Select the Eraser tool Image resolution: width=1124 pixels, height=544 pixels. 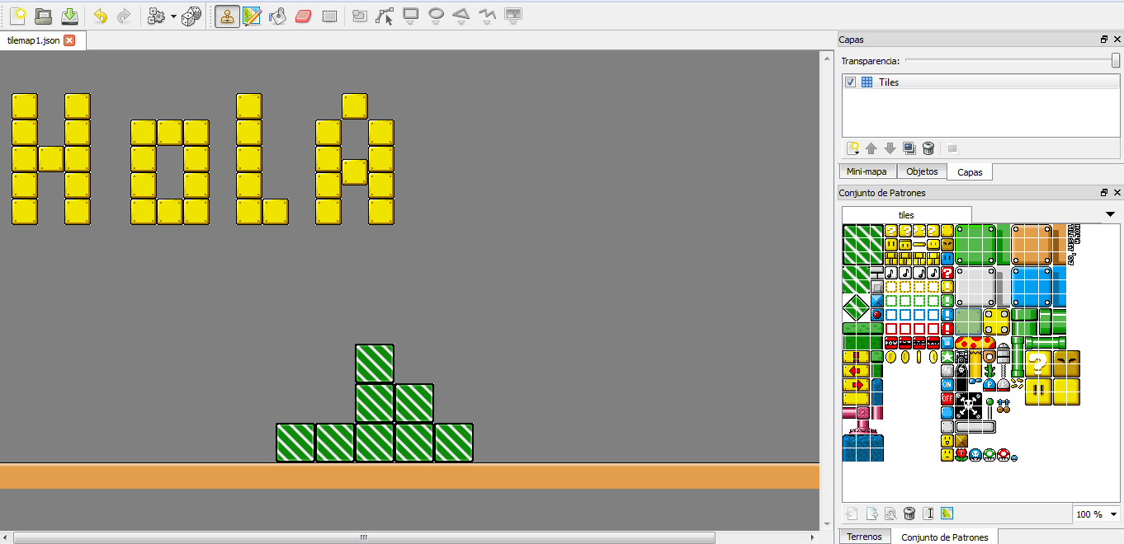(303, 16)
